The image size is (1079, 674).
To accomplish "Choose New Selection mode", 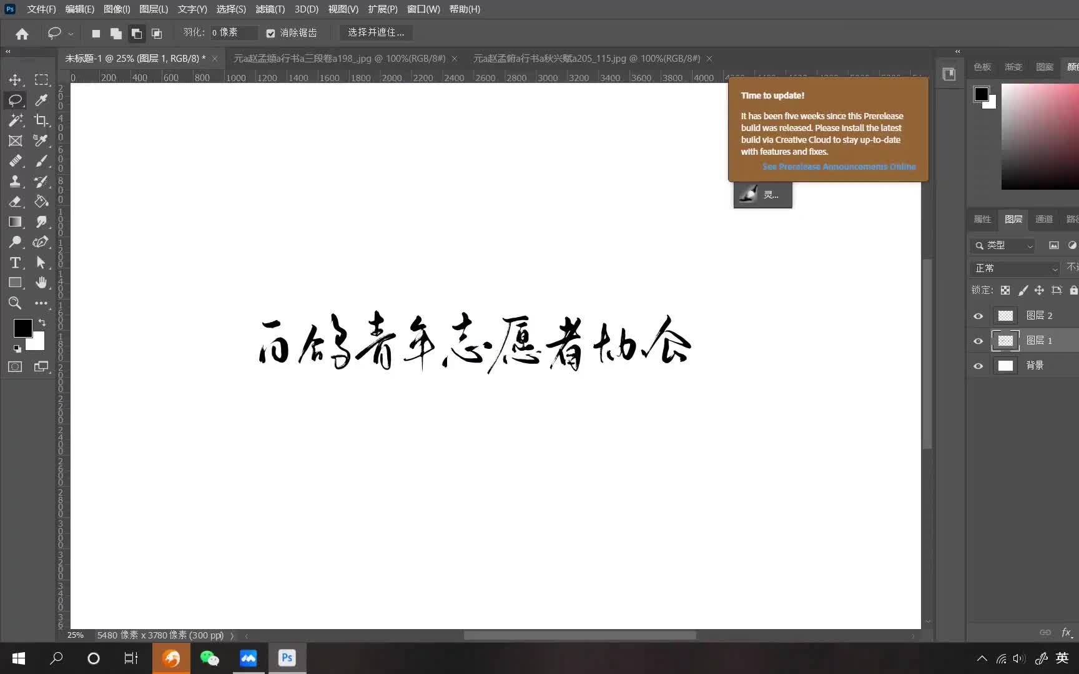I will point(96,34).
